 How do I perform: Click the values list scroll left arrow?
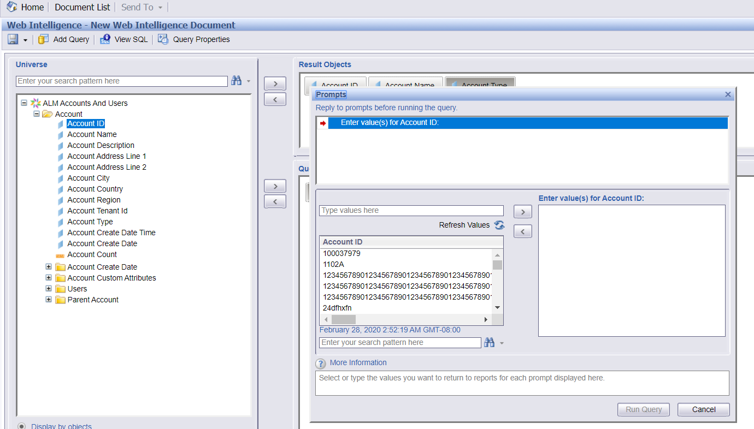(326, 319)
